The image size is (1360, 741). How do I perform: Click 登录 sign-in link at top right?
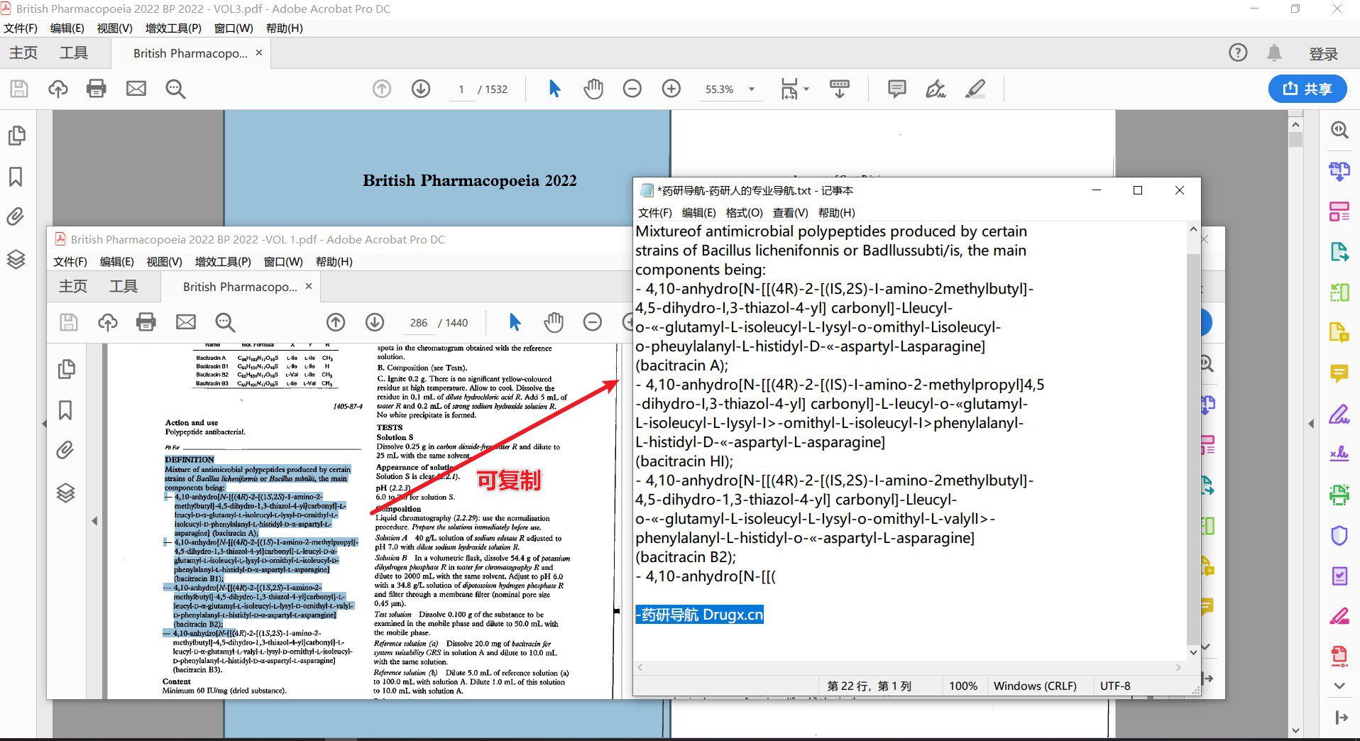pyautogui.click(x=1323, y=53)
